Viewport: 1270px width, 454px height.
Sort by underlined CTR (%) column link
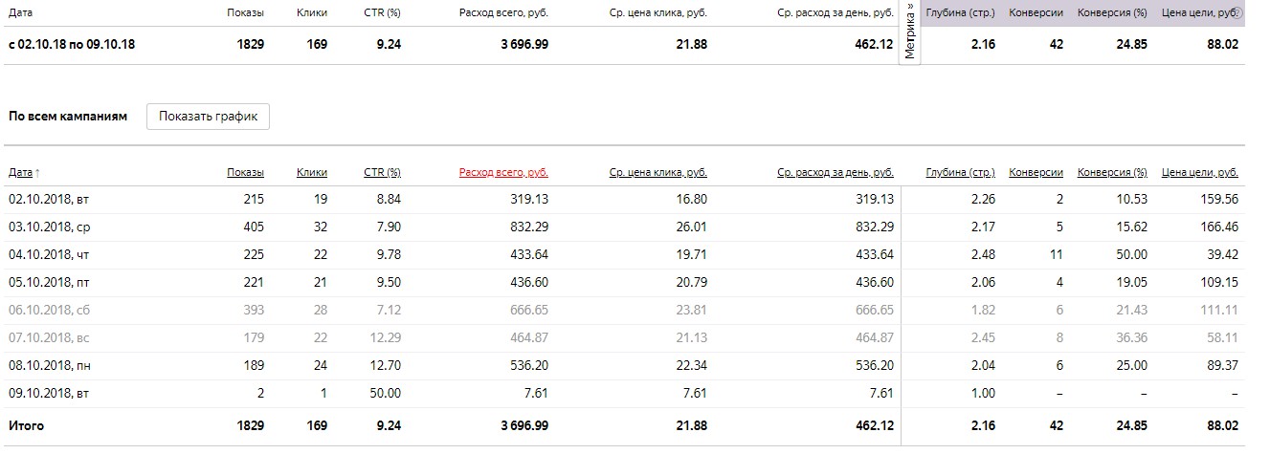click(x=382, y=173)
